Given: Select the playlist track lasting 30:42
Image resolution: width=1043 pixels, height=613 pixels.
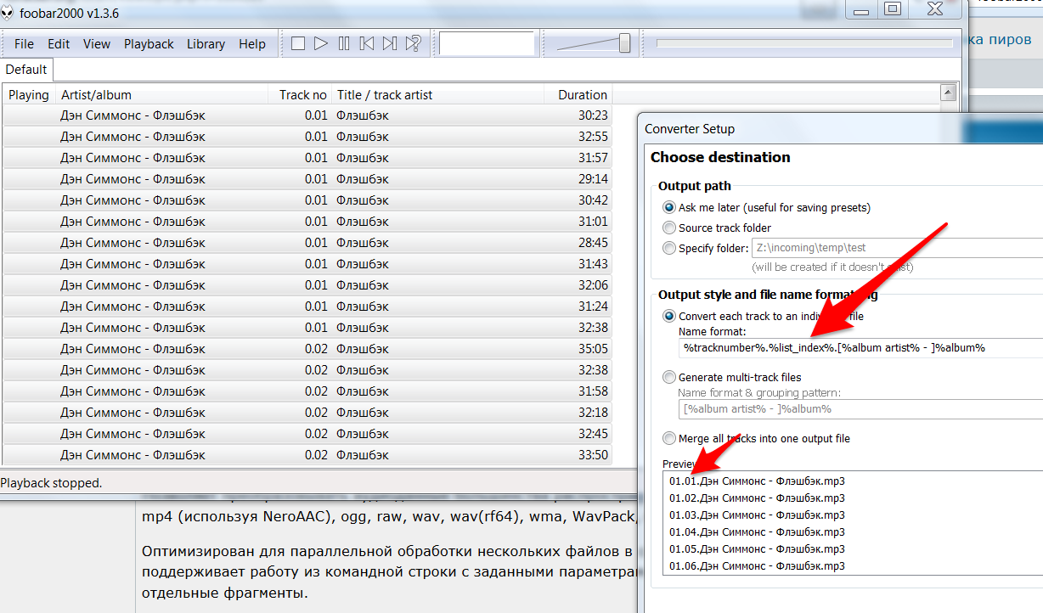Looking at the screenshot, I should (307, 200).
